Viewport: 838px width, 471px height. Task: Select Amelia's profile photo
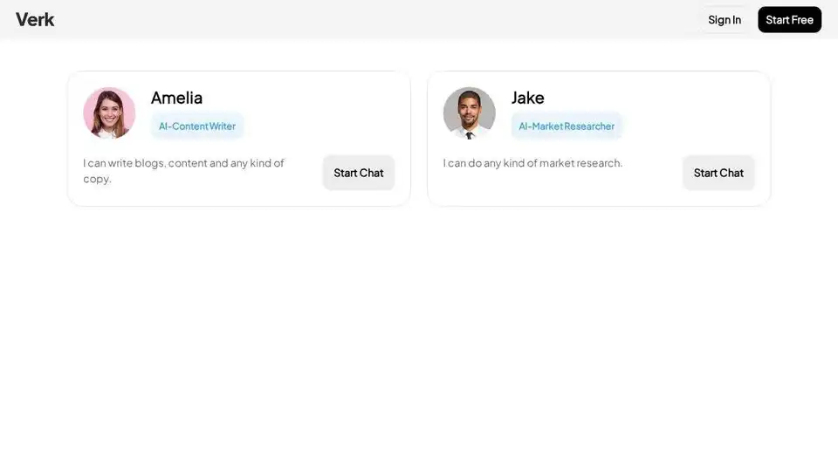click(109, 113)
